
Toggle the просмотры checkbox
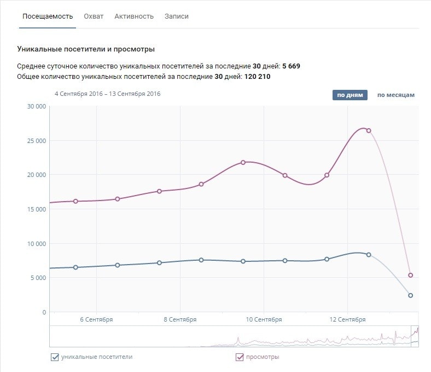tap(240, 357)
